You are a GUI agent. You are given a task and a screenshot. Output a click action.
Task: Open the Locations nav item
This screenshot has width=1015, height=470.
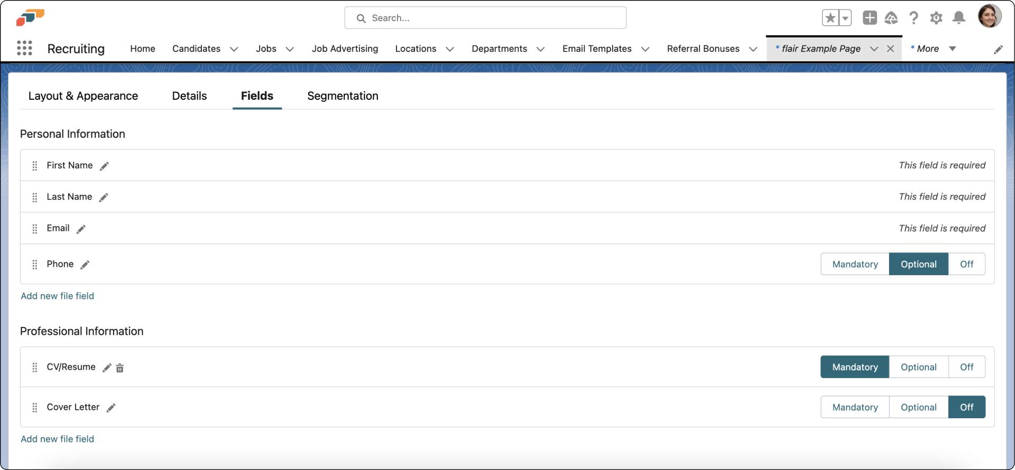point(416,49)
